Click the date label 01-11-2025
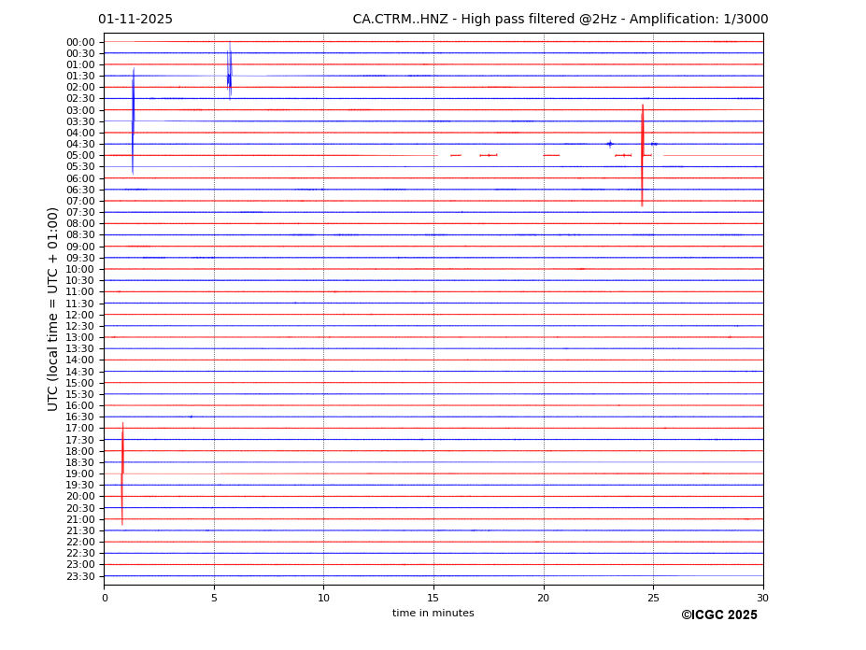The image size is (866, 650). [x=135, y=20]
